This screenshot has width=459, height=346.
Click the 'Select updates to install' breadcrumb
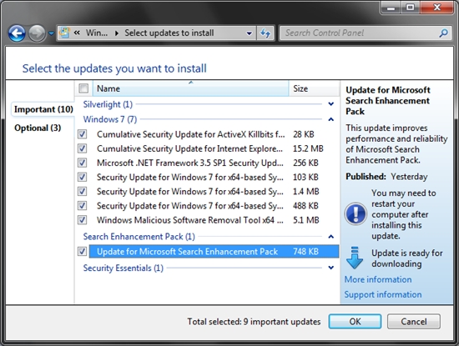pos(169,33)
